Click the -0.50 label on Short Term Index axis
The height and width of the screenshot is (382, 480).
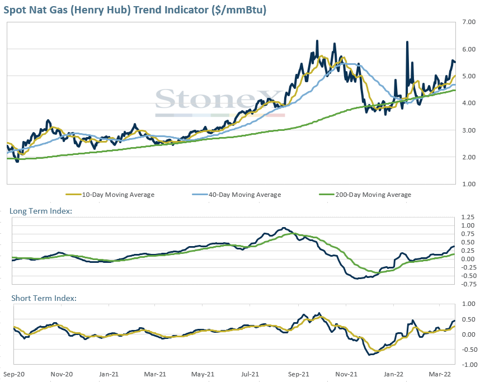click(x=468, y=349)
